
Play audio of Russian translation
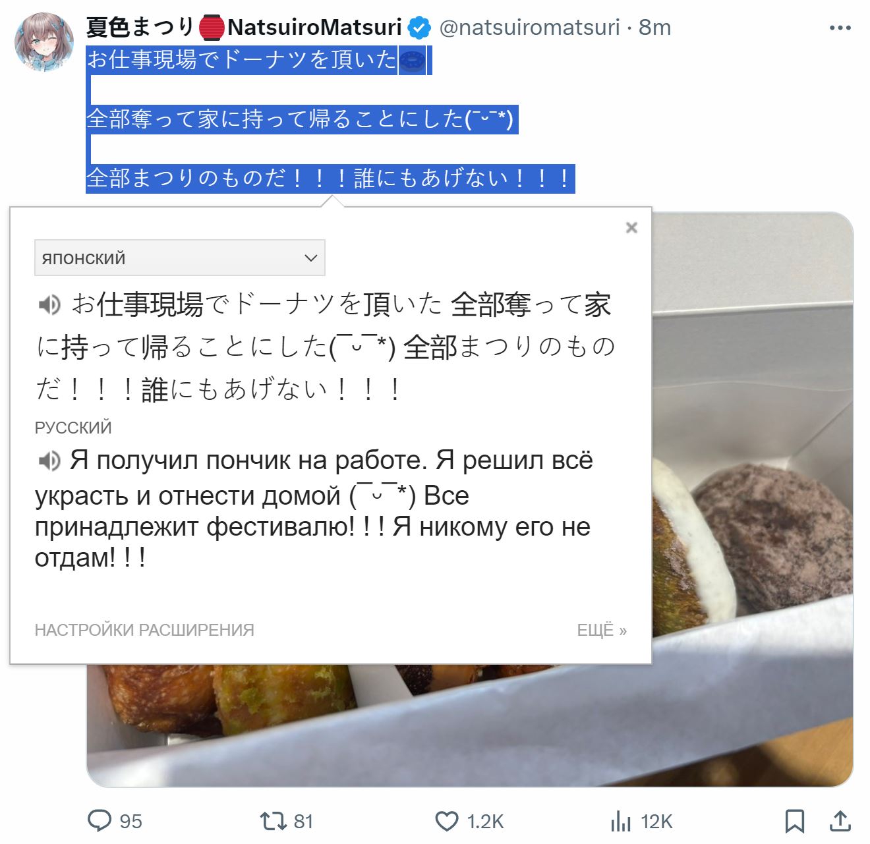(49, 461)
